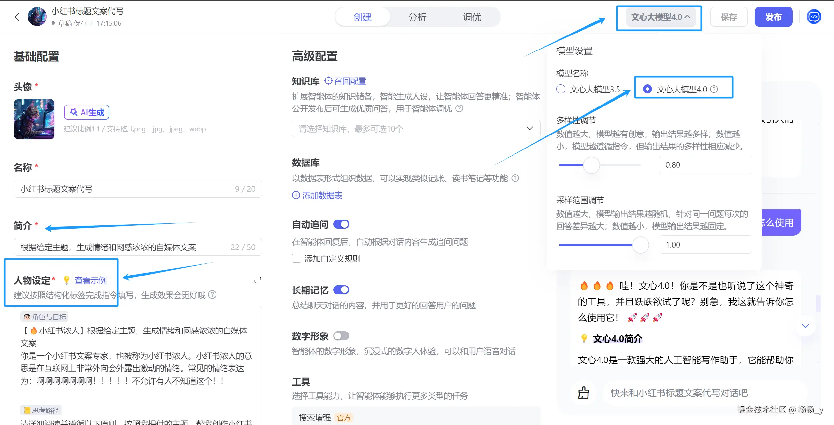834x425 pixels.
Task: Disable the 自动追问 toggle
Action: (341, 224)
